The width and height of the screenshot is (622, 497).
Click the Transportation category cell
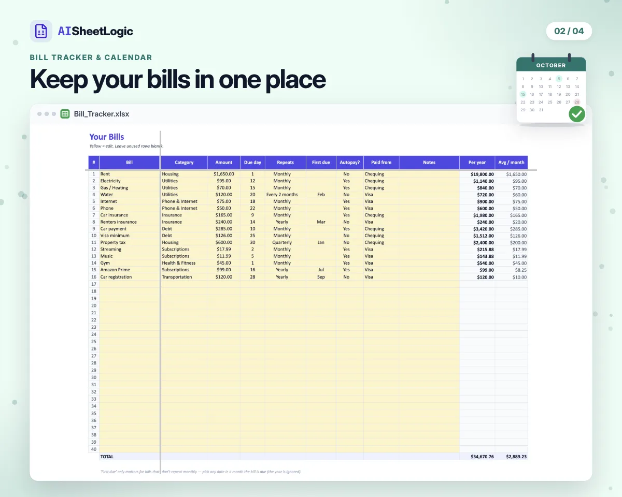coord(184,277)
